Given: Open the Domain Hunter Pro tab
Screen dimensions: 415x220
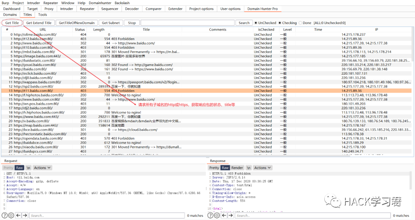Looking at the screenshot, I should tap(262, 9).
